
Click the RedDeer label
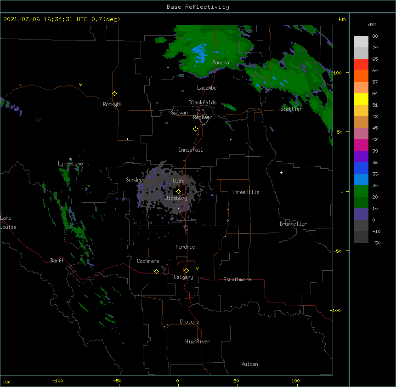click(202, 117)
